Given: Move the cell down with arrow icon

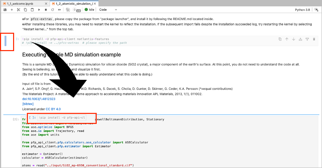Looking at the screenshot, I should tap(293, 39).
